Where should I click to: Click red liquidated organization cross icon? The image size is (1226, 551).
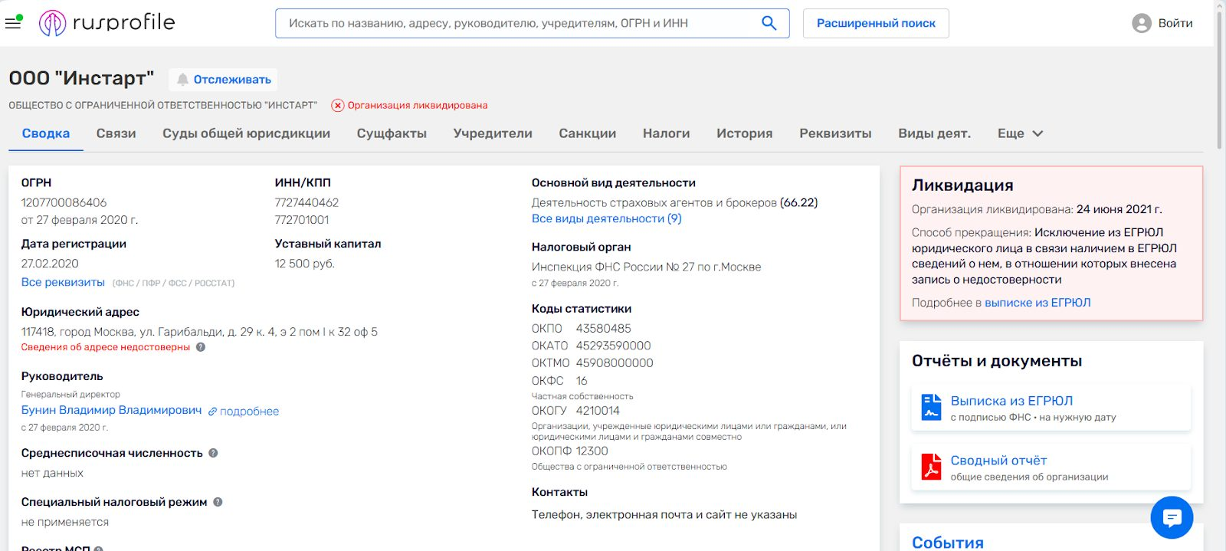337,106
